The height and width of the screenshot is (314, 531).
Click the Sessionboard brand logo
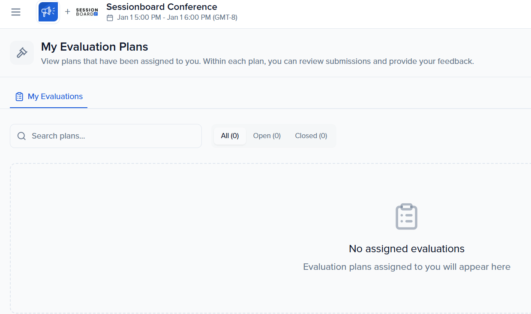pyautogui.click(x=87, y=12)
